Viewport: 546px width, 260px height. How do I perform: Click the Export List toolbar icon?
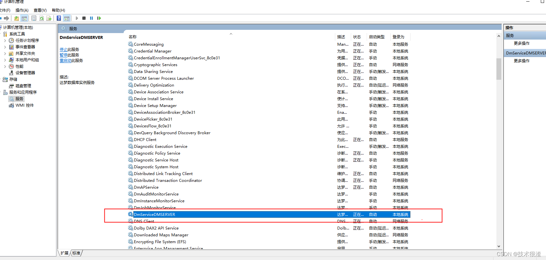49,18
